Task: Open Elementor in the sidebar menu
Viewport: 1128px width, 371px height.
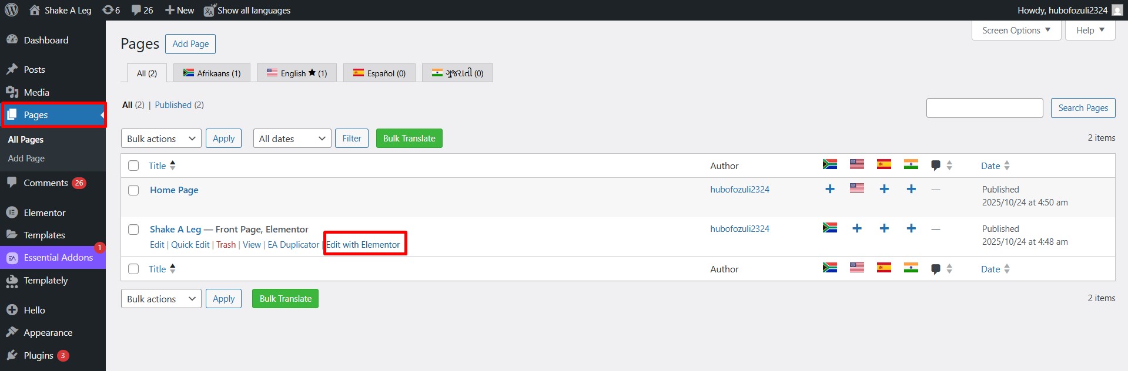Action: pos(45,213)
